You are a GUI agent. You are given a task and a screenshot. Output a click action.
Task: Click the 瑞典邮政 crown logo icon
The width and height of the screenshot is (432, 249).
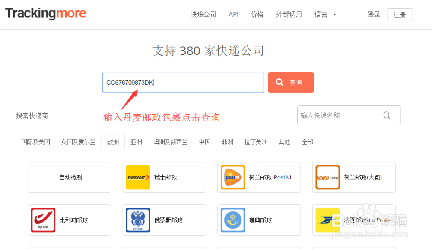[232, 220]
